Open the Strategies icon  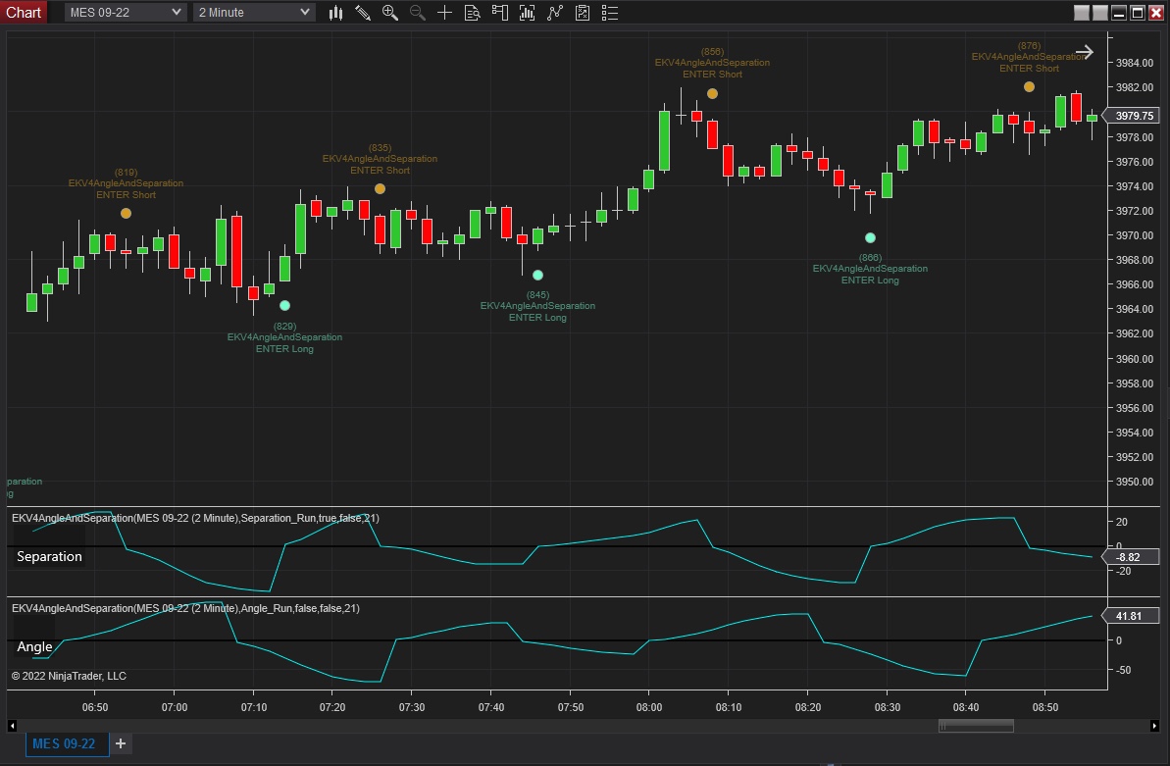[x=555, y=13]
